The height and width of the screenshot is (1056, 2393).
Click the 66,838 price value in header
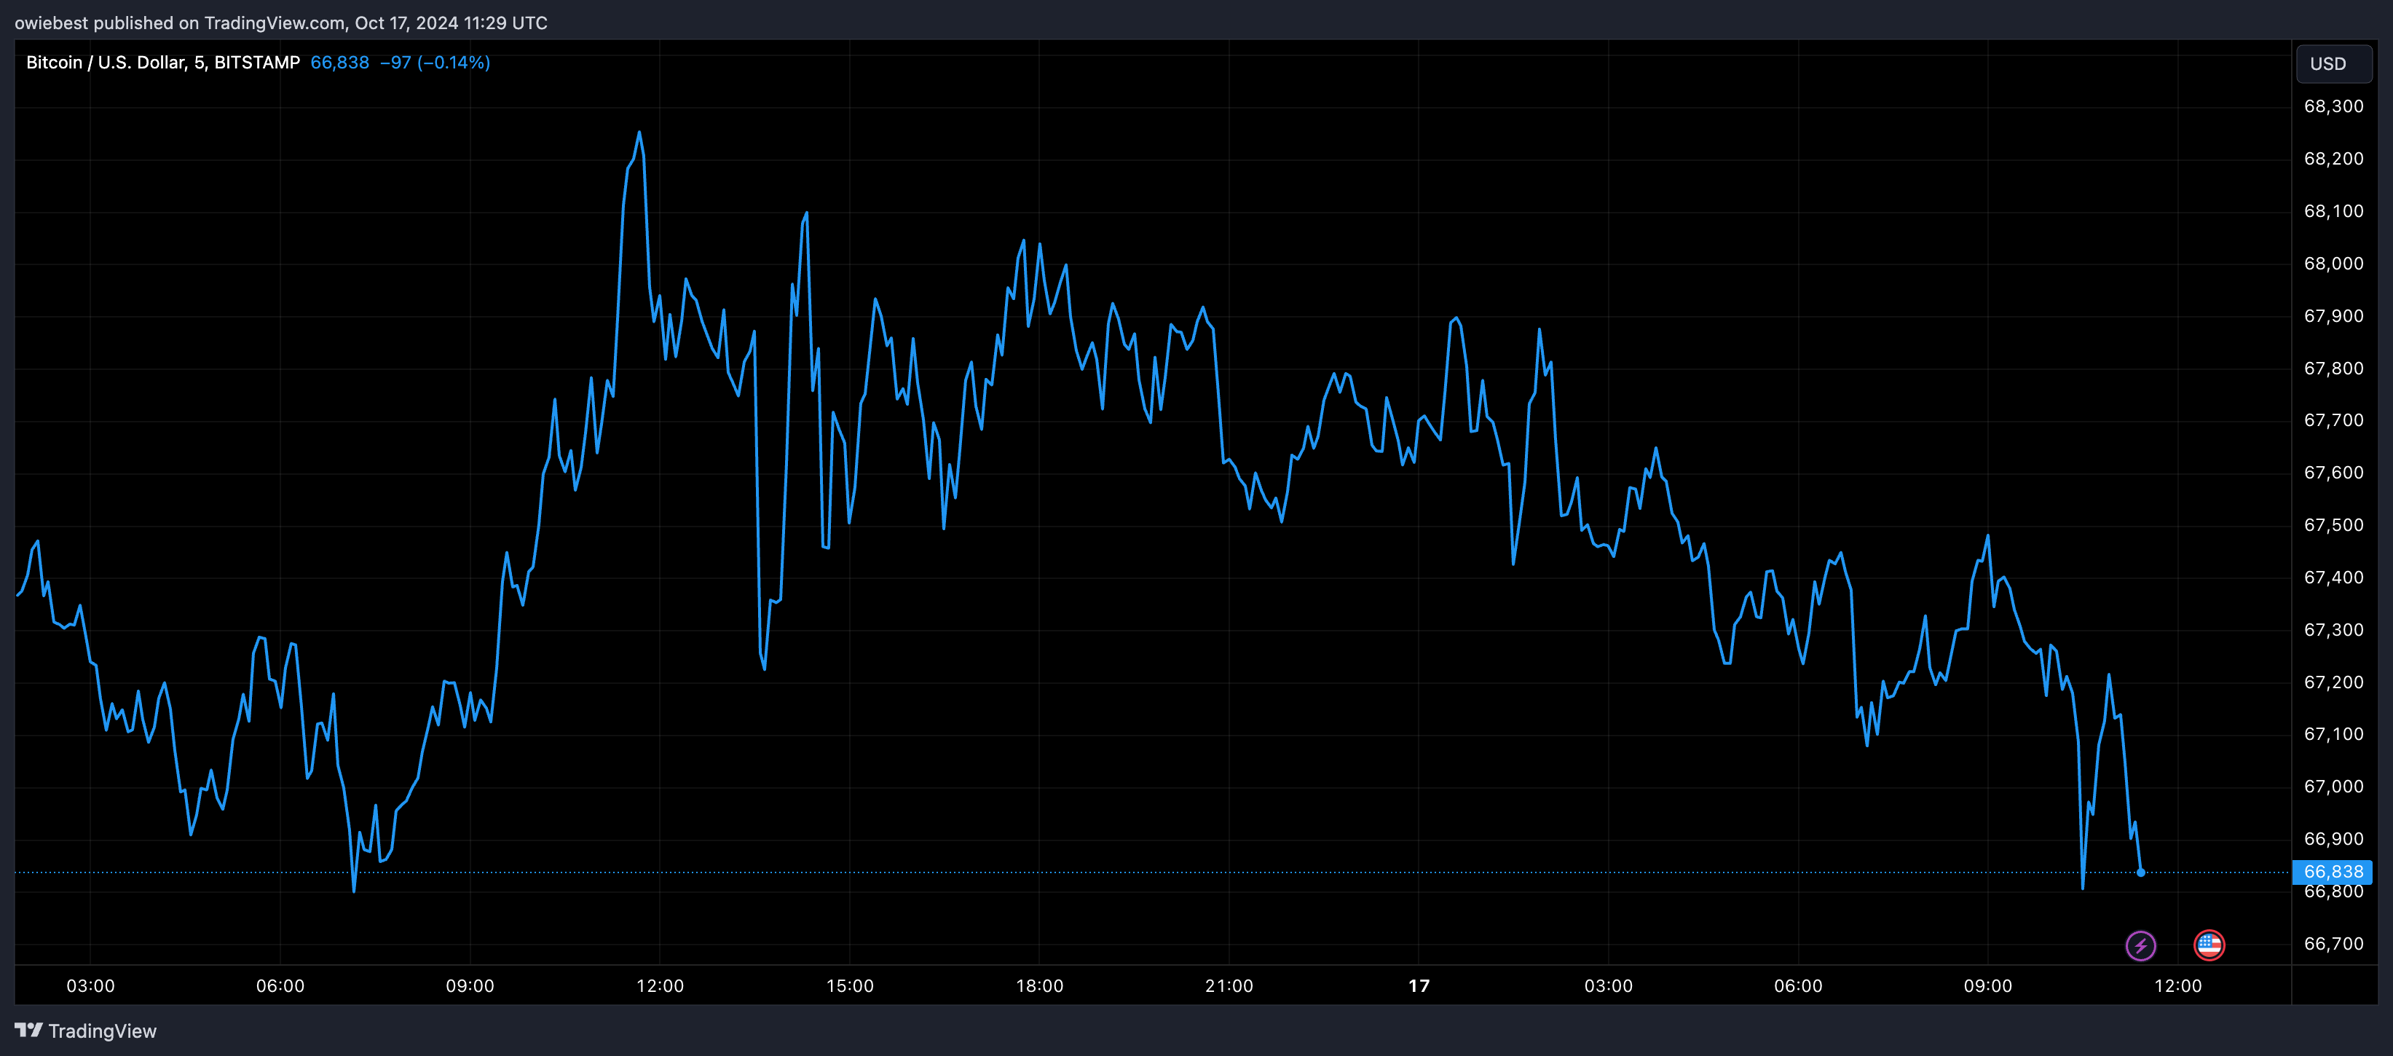(339, 62)
